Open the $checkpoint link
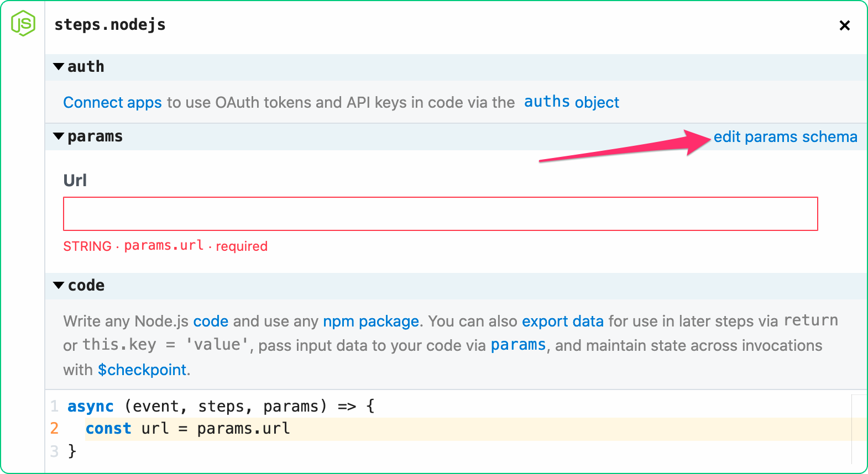This screenshot has width=868, height=474. (x=142, y=370)
